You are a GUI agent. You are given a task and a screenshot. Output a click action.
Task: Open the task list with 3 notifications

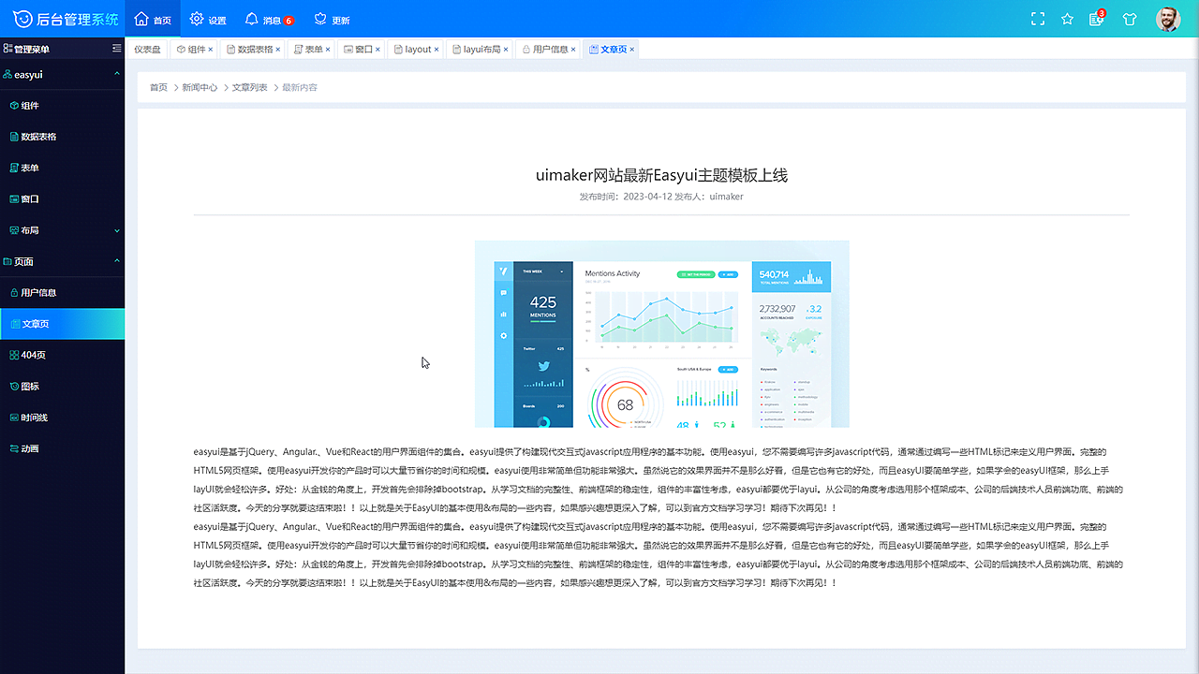pyautogui.click(x=1098, y=18)
